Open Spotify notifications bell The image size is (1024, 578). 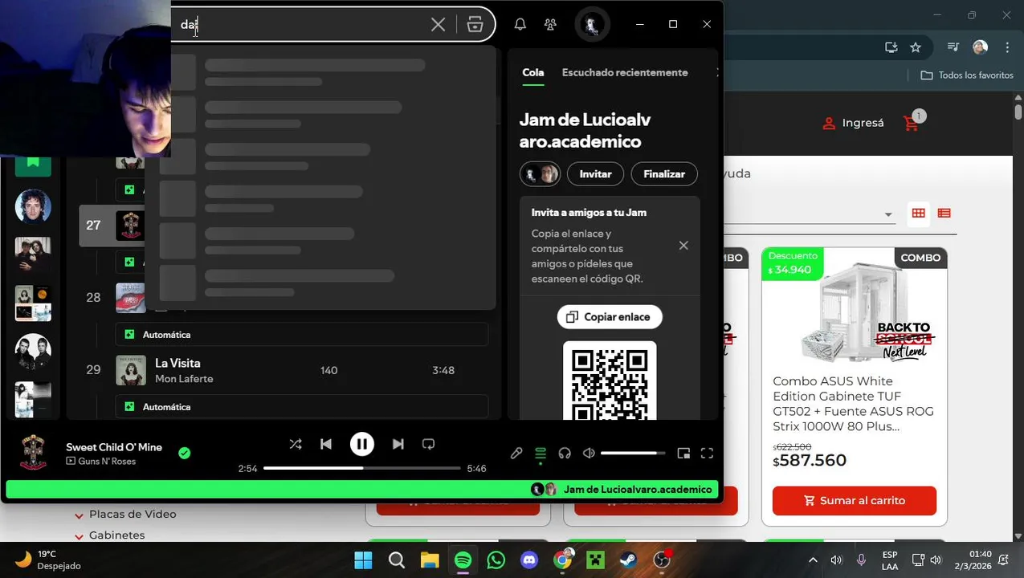click(520, 25)
